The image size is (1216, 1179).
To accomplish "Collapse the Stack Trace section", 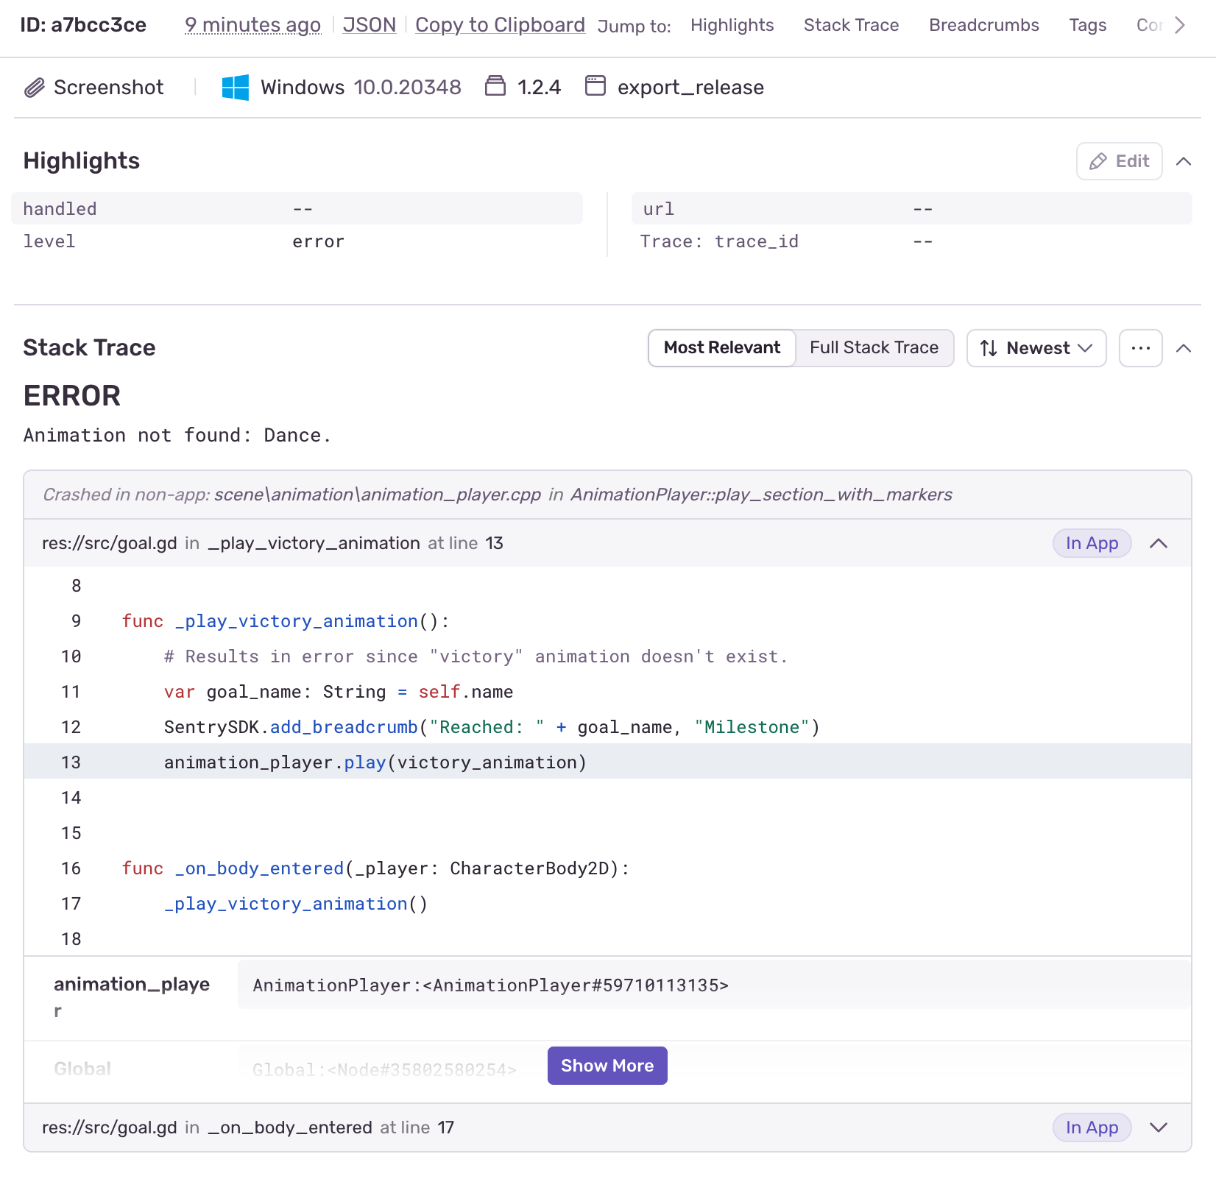I will (1184, 348).
